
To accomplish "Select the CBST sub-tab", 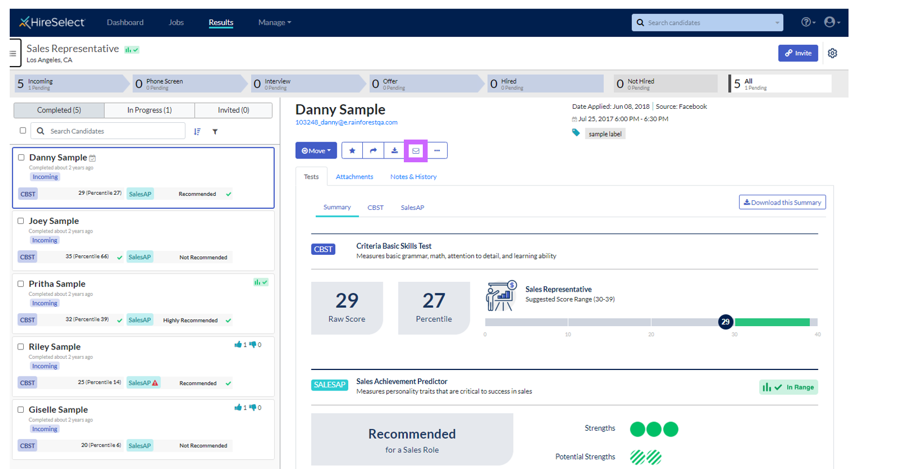I will (x=376, y=208).
